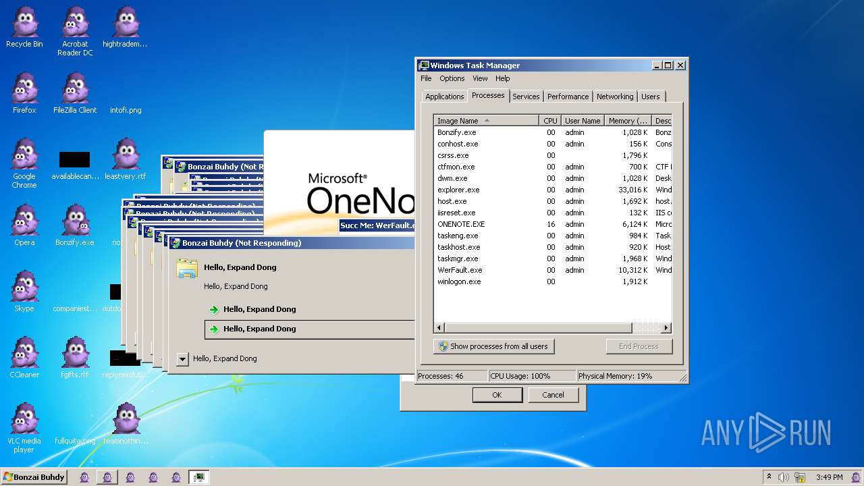Launch the Google Chrome desktop shortcut
Viewport: 864px width, 486px height.
[x=24, y=163]
